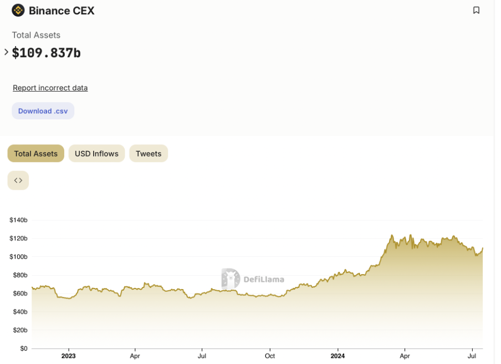Click the Binance CEX title text
The image size is (501, 364).
[62, 11]
